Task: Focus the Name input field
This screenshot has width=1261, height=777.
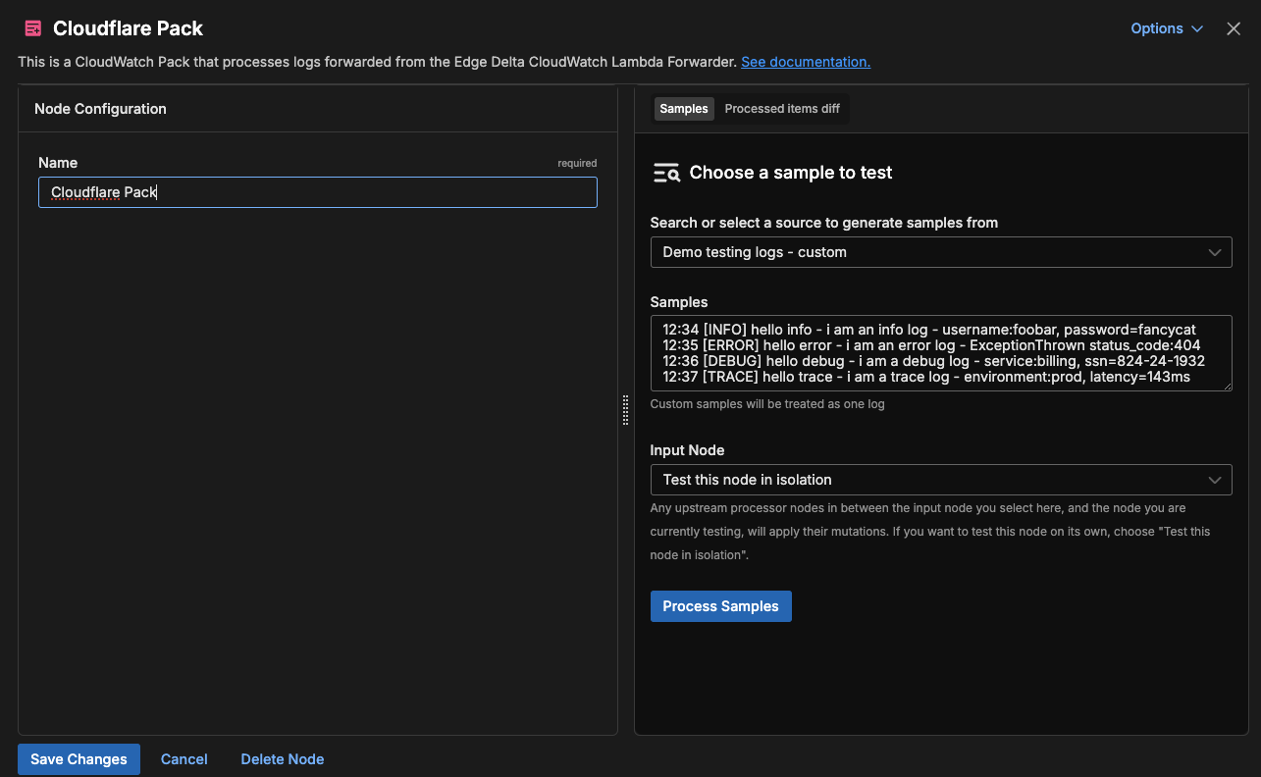Action: [317, 192]
